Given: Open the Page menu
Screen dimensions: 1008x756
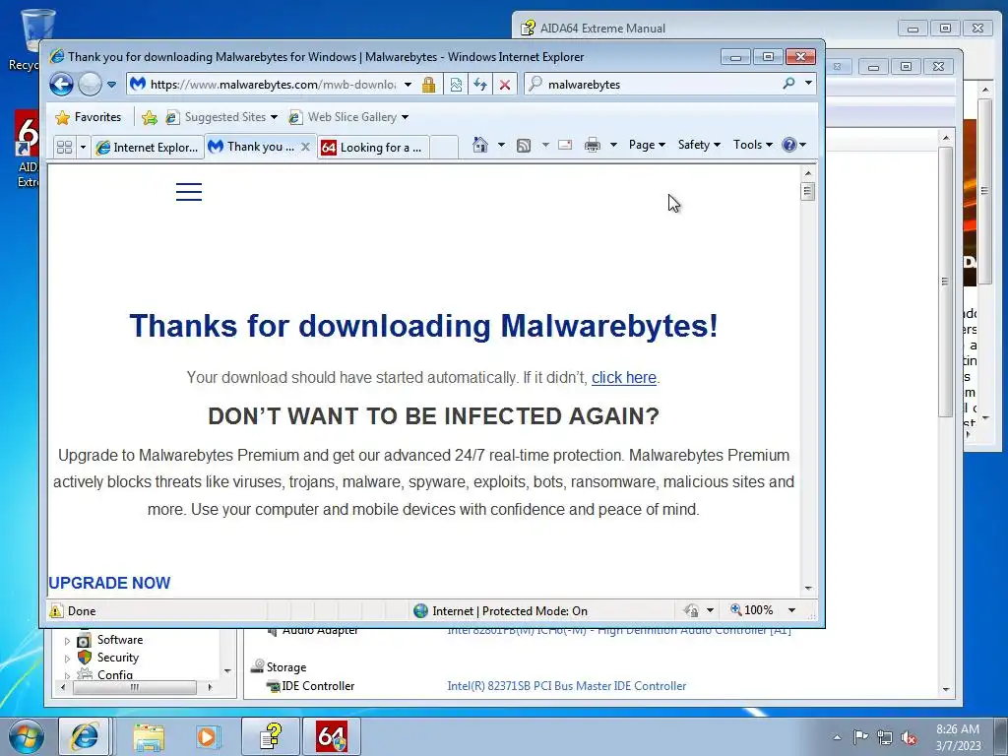Looking at the screenshot, I should coord(647,145).
